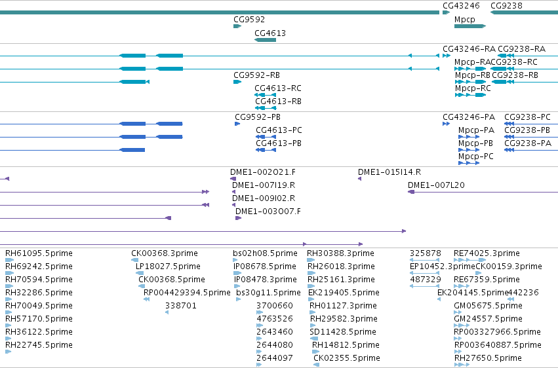Select protein CG4613-PC
The image size is (558, 368).
click(x=266, y=137)
